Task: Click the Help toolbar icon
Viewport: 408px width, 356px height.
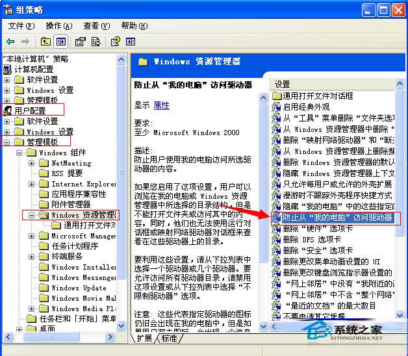Action: (x=116, y=42)
